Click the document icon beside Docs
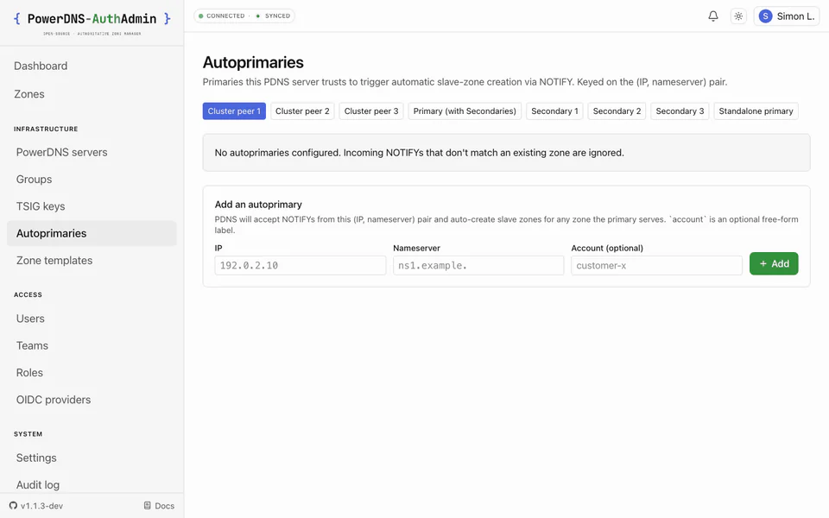 pos(148,505)
